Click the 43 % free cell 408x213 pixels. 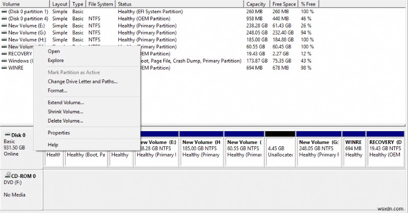pyautogui.click(x=306, y=60)
